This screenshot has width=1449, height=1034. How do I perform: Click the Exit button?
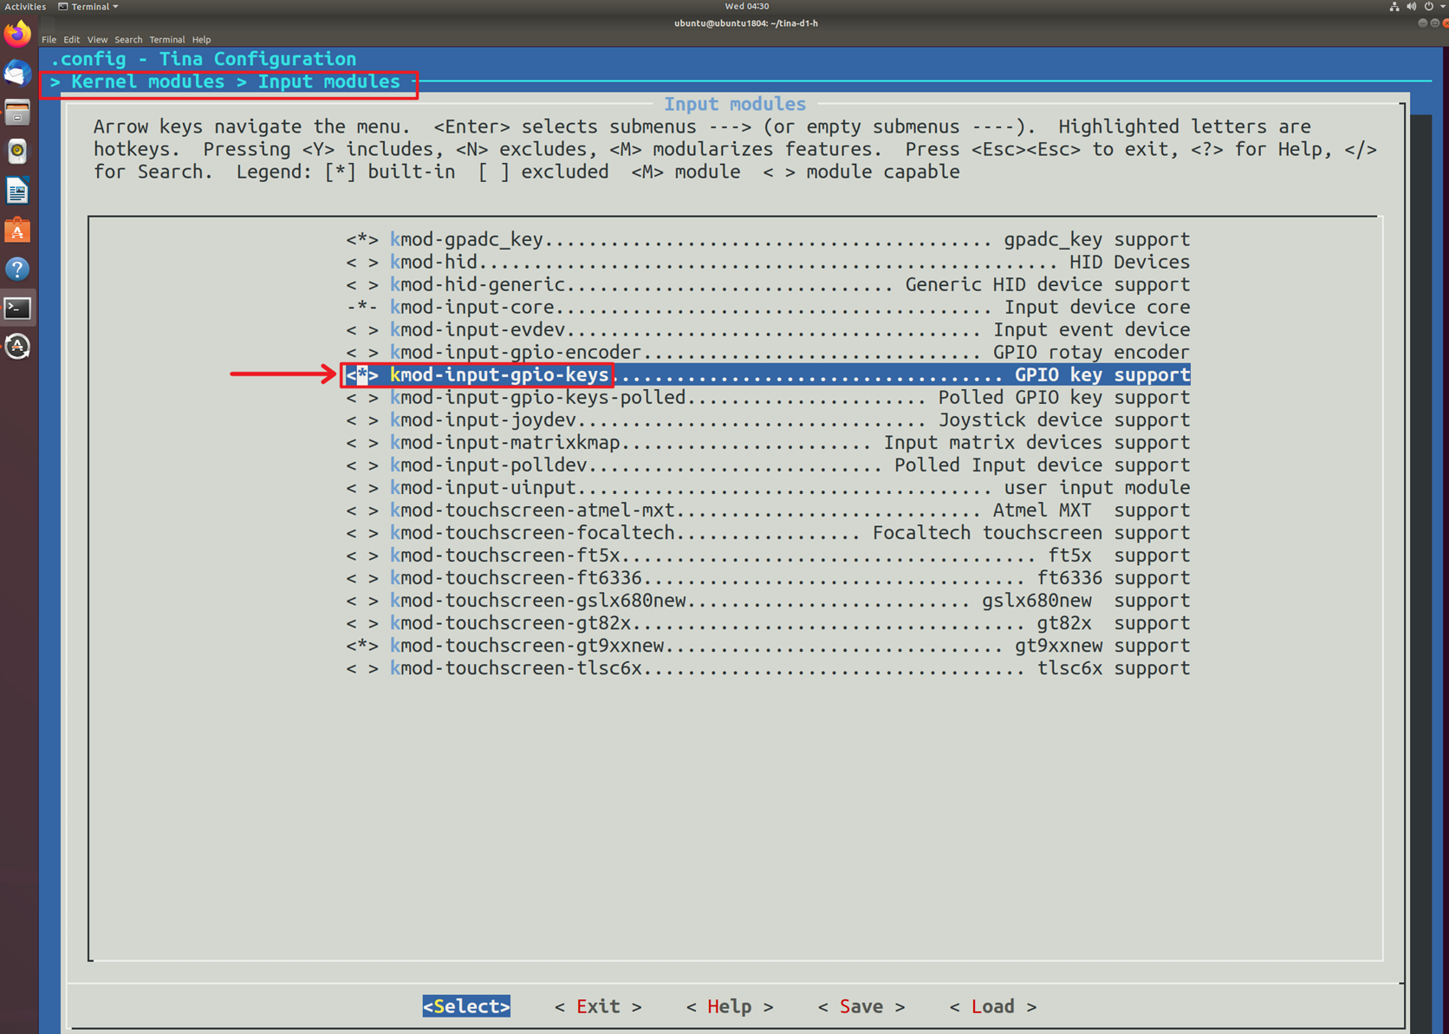click(x=598, y=1006)
